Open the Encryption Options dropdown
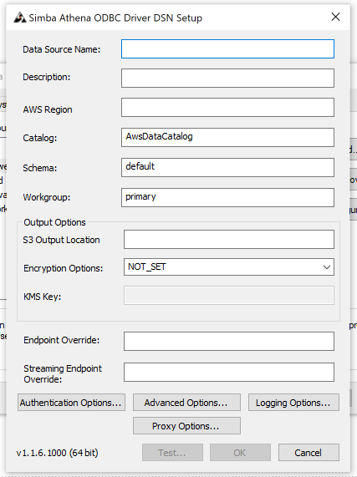The height and width of the screenshot is (477, 357). tap(229, 267)
